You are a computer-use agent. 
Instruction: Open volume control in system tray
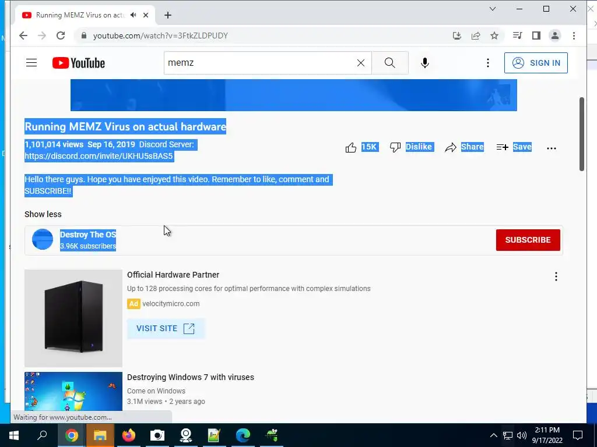pos(522,435)
